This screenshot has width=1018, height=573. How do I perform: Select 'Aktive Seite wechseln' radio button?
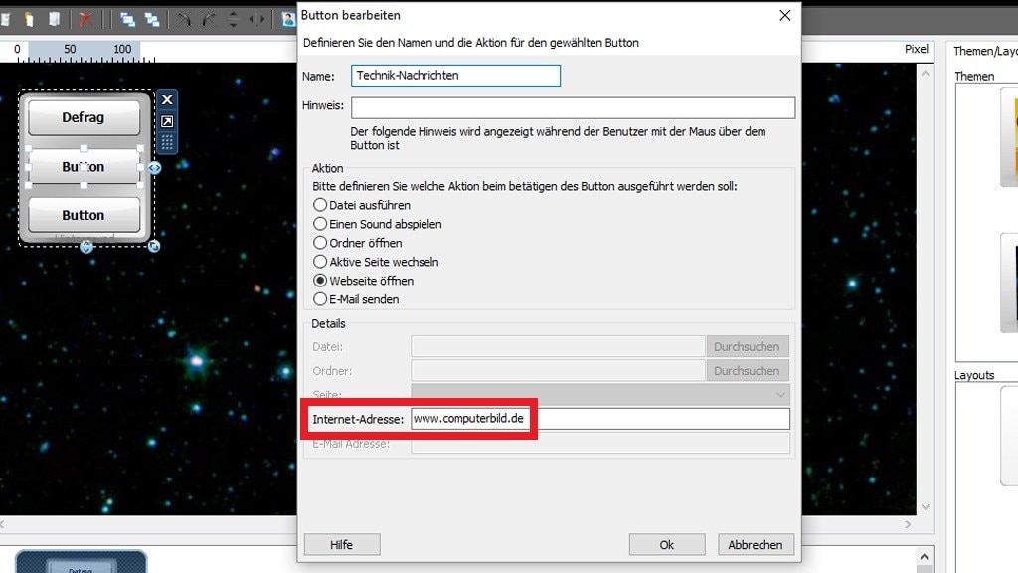click(320, 262)
